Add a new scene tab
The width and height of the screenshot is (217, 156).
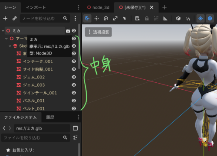click(x=164, y=7)
